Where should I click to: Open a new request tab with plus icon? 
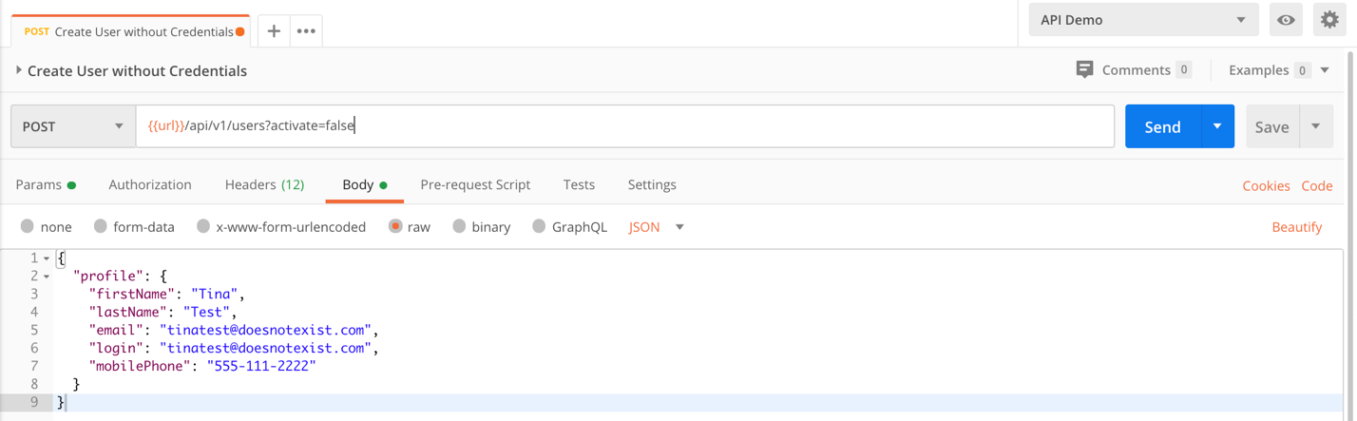click(x=274, y=31)
